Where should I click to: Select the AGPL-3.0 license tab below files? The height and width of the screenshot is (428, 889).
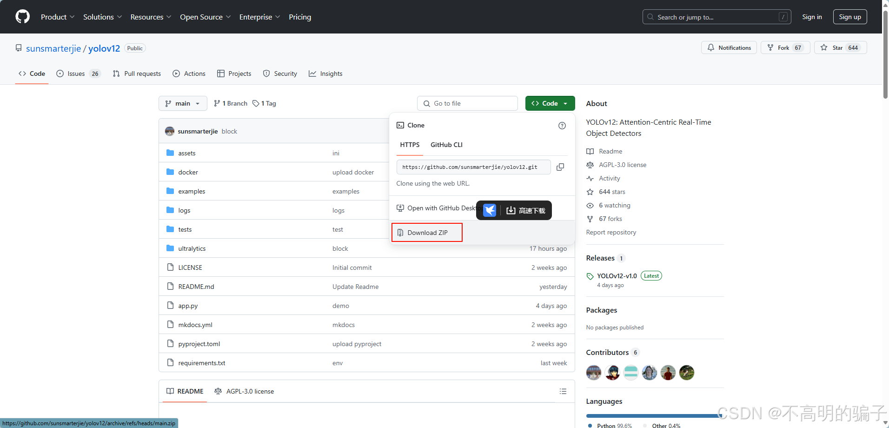click(x=244, y=391)
